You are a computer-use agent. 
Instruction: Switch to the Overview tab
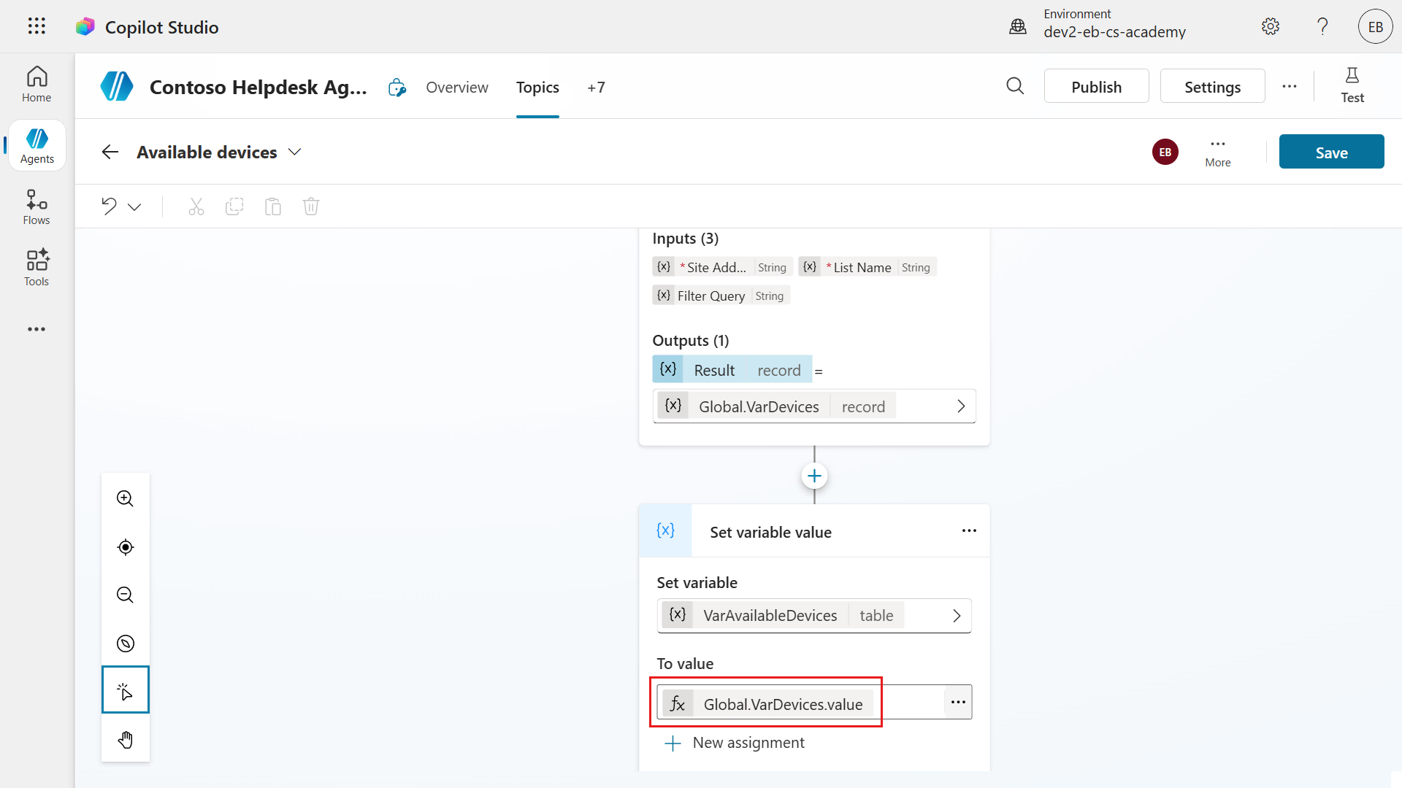[x=457, y=88]
